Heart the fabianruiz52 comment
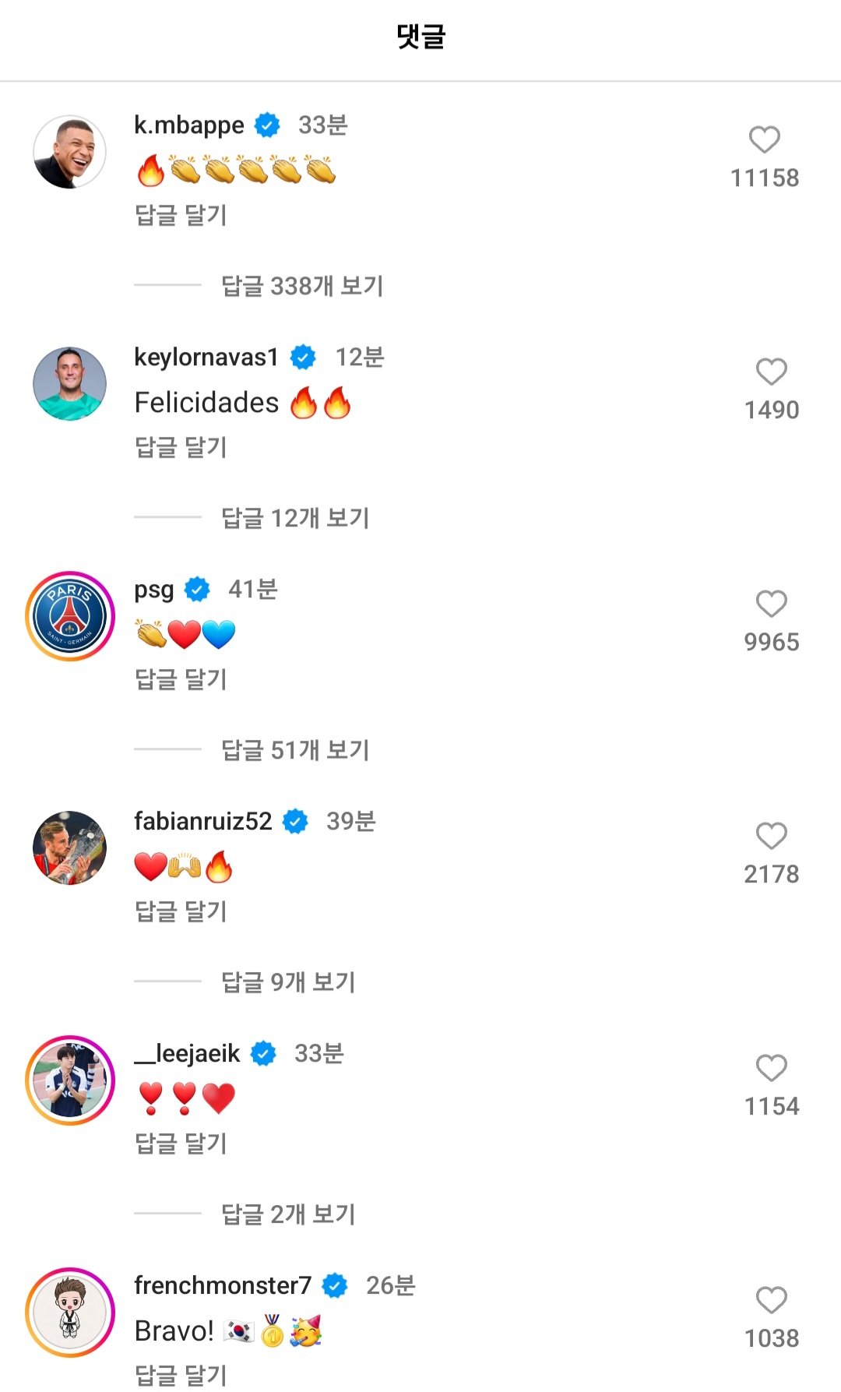The width and height of the screenshot is (841, 1392). (x=771, y=837)
